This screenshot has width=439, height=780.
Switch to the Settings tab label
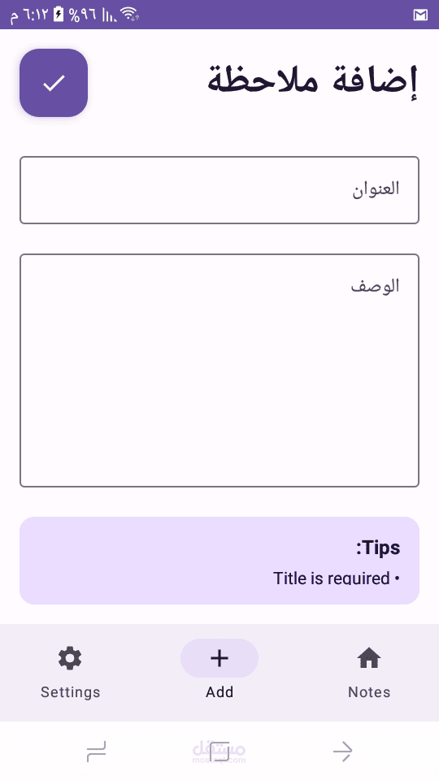pyautogui.click(x=70, y=692)
